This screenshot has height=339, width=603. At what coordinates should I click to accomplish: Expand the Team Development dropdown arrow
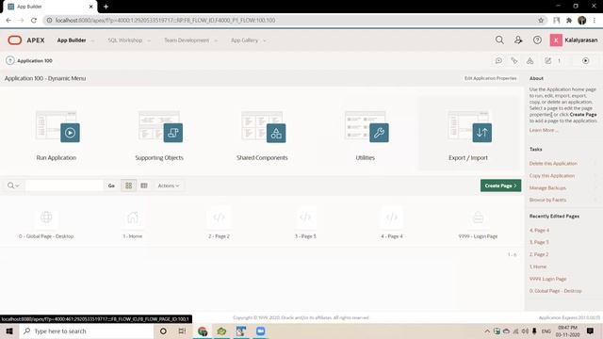(x=216, y=40)
